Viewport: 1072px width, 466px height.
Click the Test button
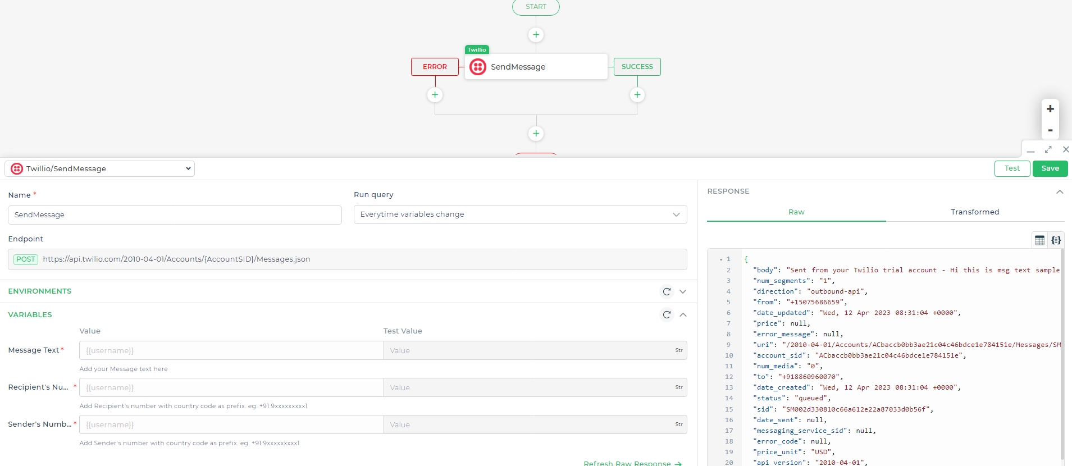coord(1012,168)
